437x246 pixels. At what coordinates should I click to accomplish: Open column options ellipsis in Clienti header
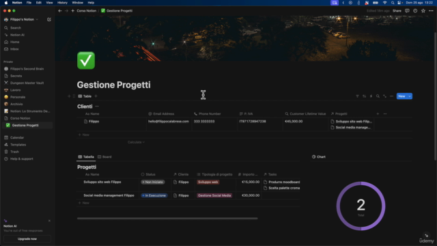(385, 114)
